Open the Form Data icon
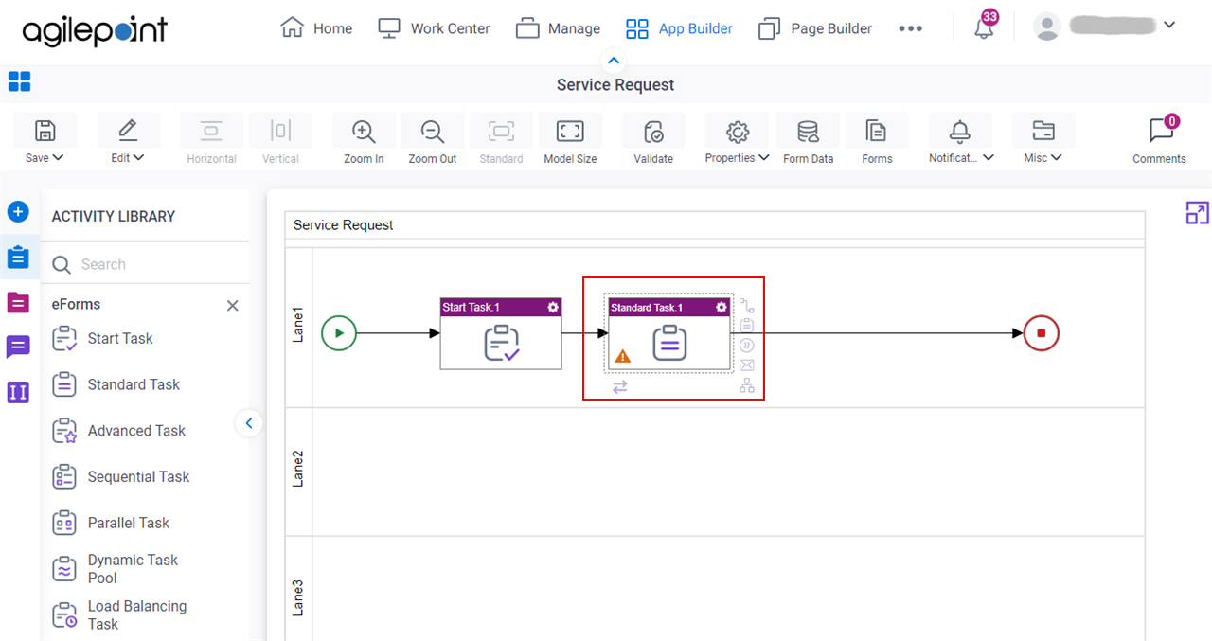Screen dimensions: 1212x641 coord(808,131)
